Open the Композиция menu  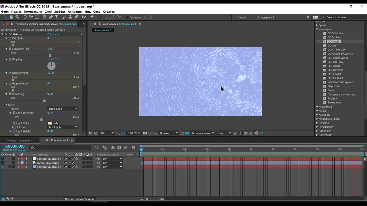click(x=33, y=12)
